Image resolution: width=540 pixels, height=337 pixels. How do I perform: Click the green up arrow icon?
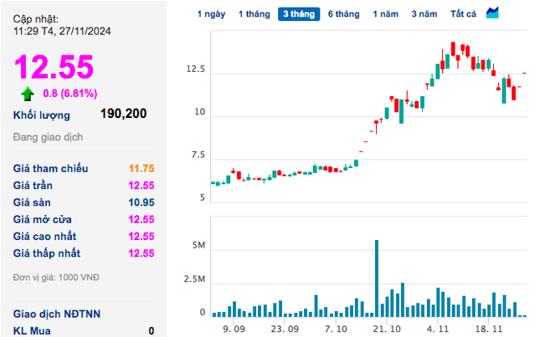coord(28,93)
